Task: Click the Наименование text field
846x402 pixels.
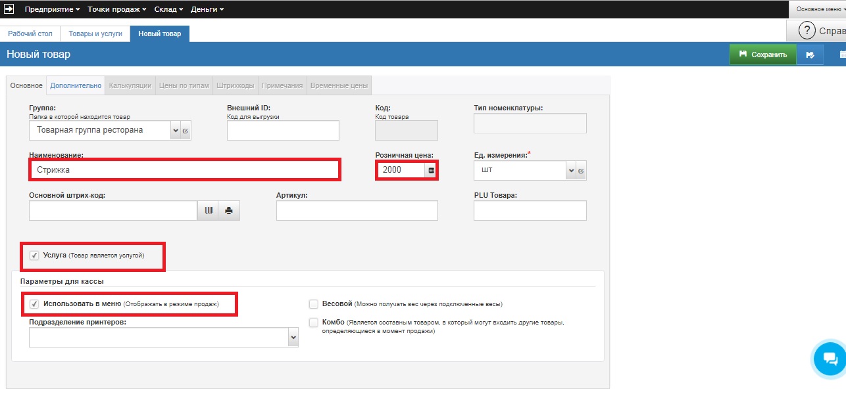Action: point(184,169)
